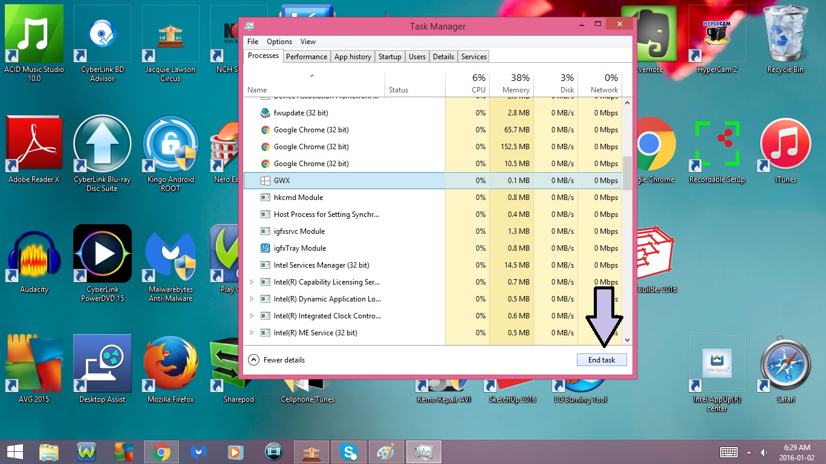Launch CyberLink PowerDVD 15 icon
The height and width of the screenshot is (464, 826).
click(x=102, y=264)
